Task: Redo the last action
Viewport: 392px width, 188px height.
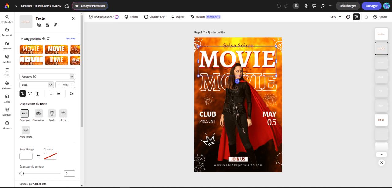Action: coord(286,6)
